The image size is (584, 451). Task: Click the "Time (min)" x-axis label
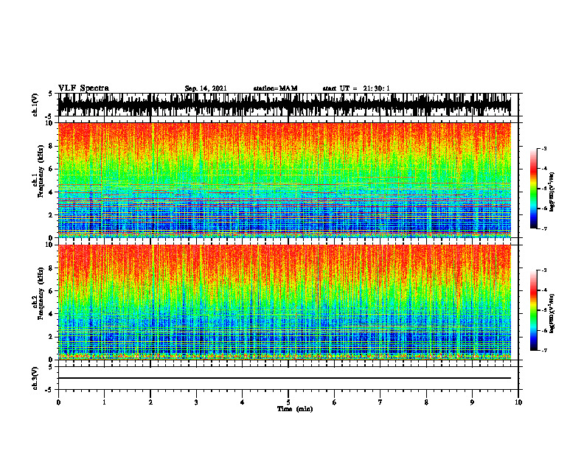point(295,409)
